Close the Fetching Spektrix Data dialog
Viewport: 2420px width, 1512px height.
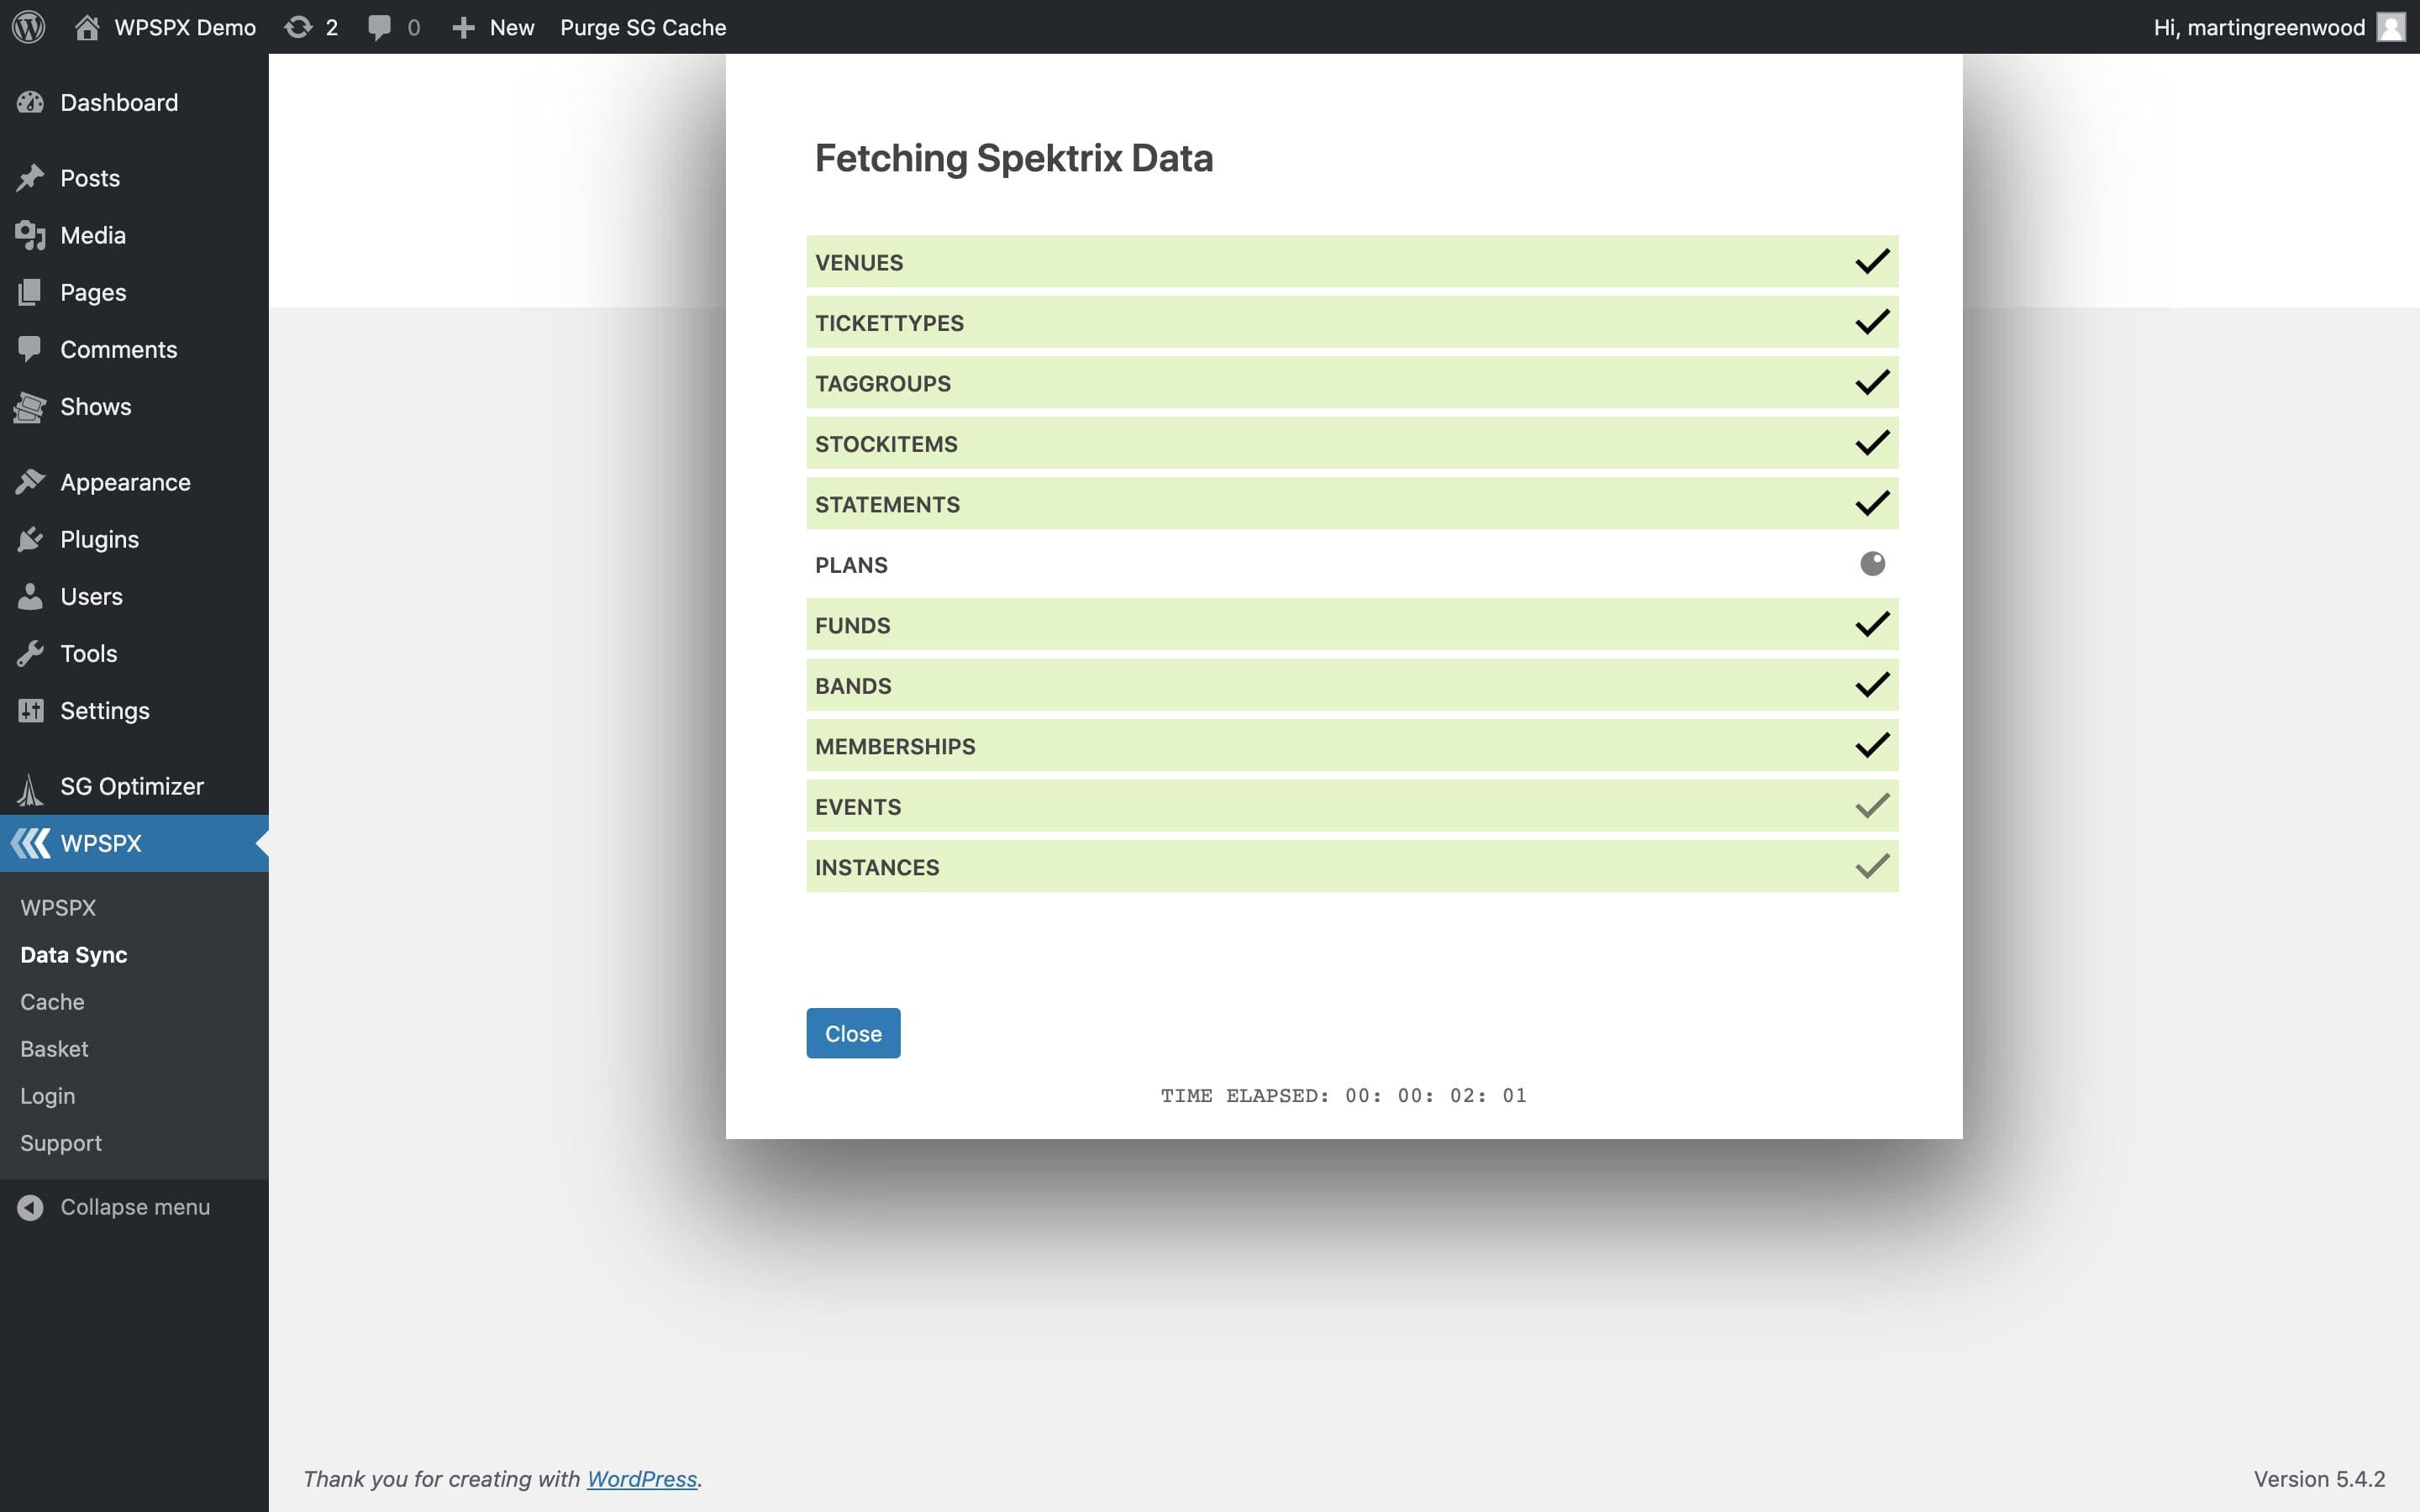(853, 1033)
